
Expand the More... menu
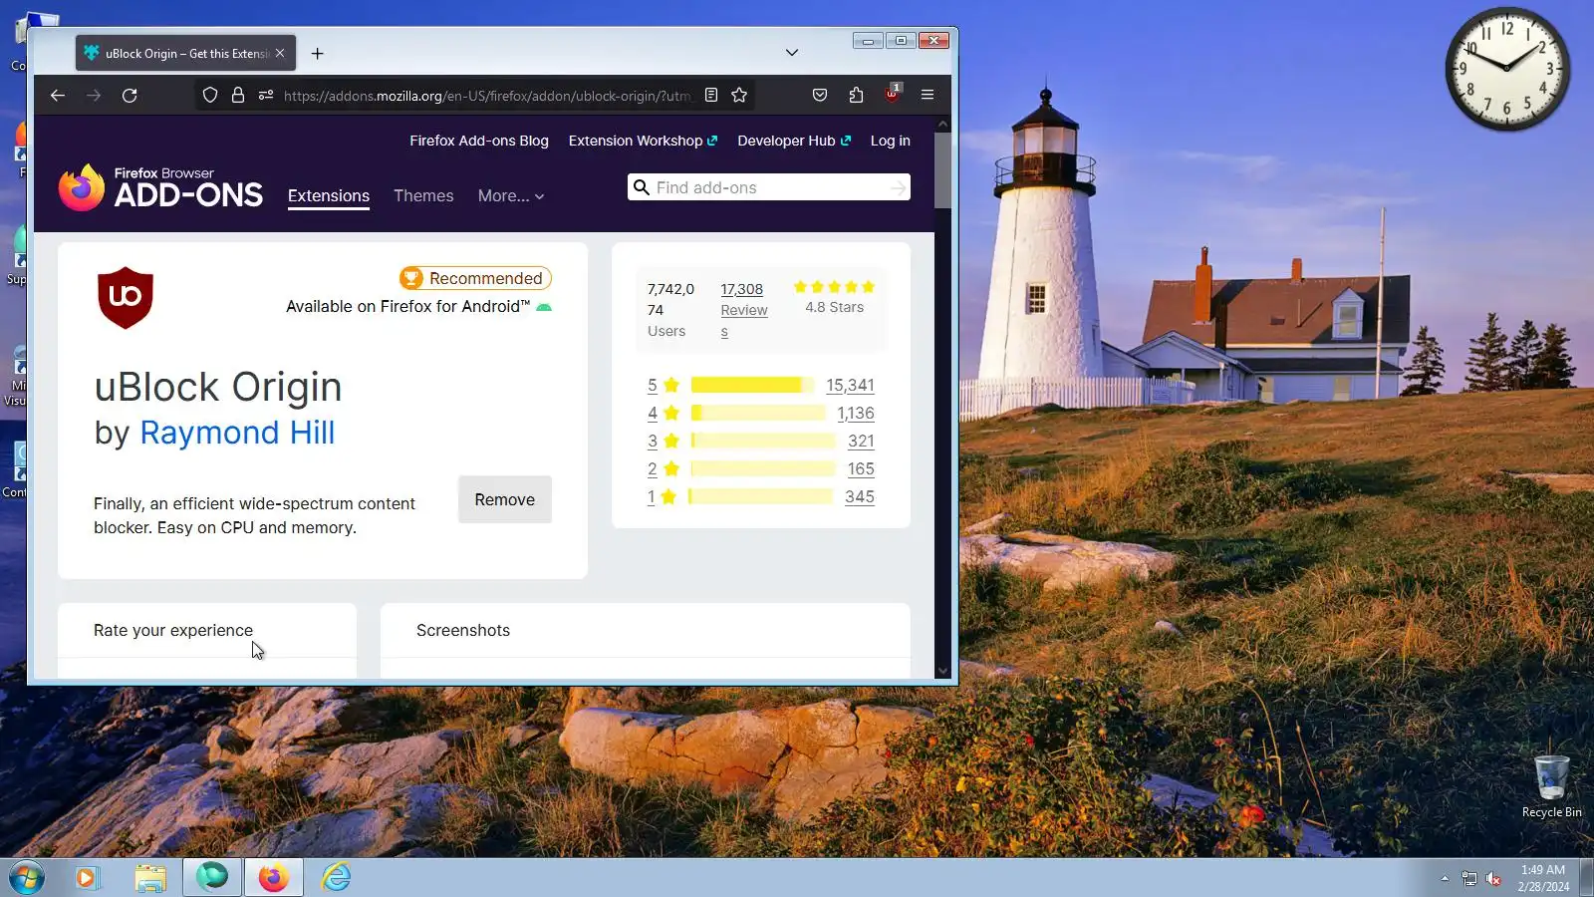pos(511,196)
